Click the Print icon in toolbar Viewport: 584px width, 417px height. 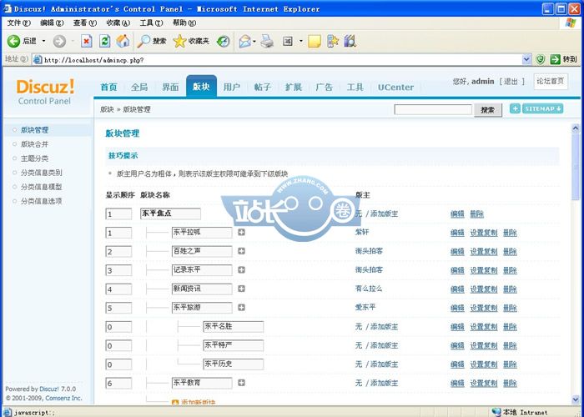(x=267, y=41)
